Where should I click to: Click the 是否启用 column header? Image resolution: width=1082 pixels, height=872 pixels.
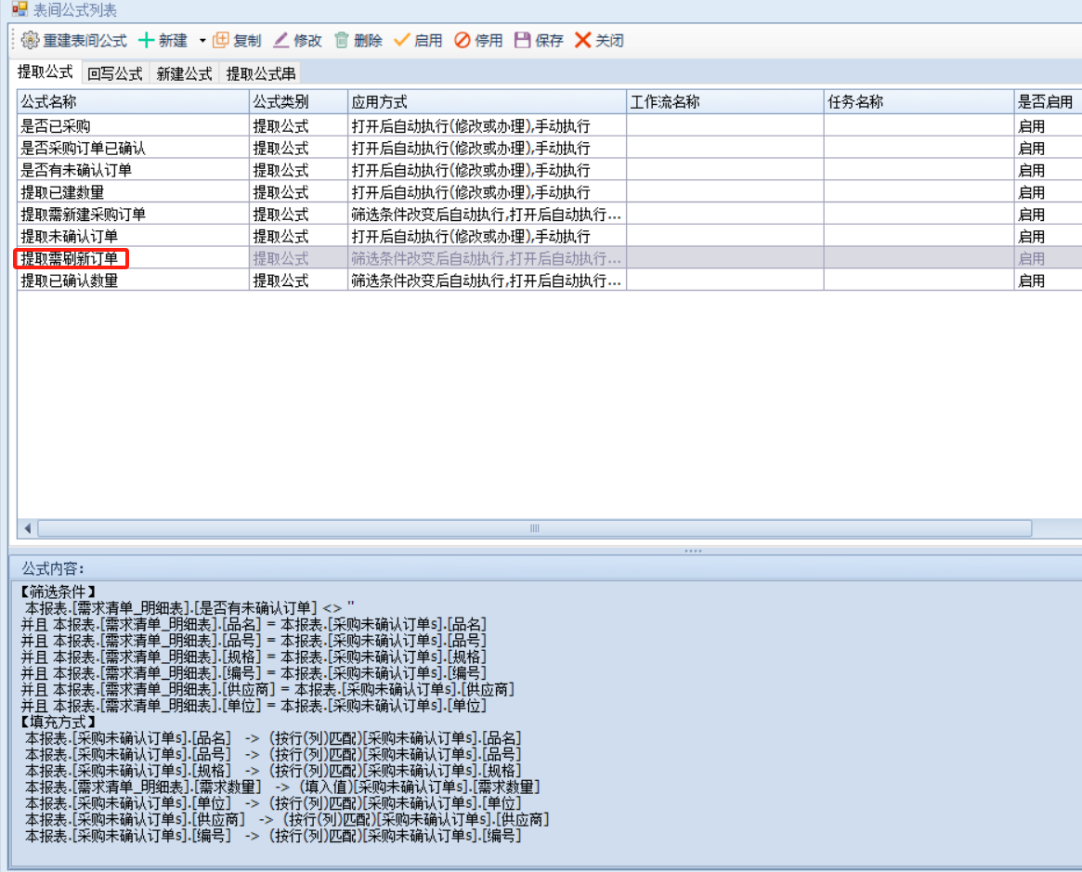click(x=1046, y=102)
